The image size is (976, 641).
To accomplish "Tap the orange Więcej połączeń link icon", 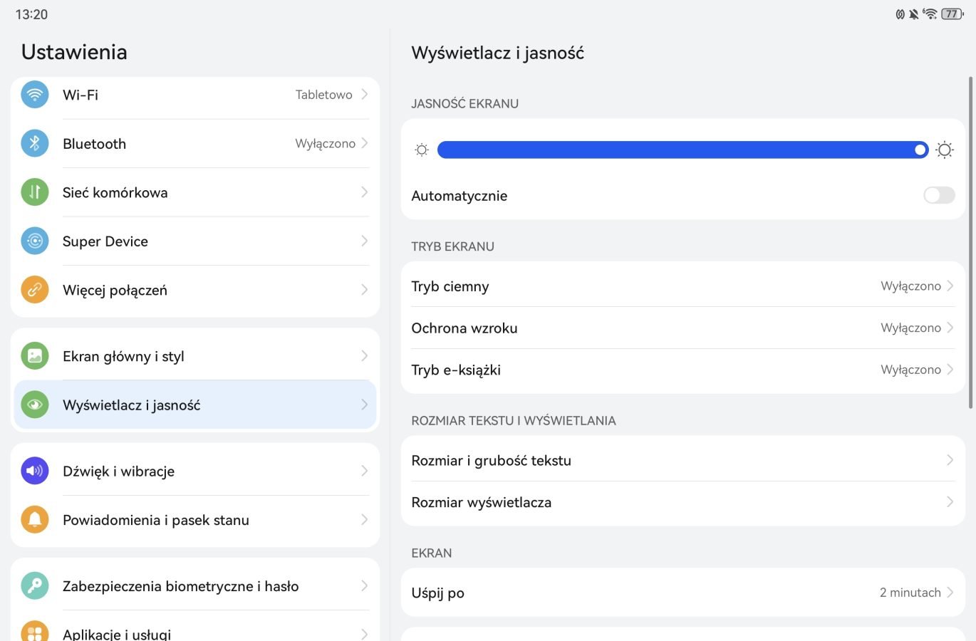I will pos(35,290).
